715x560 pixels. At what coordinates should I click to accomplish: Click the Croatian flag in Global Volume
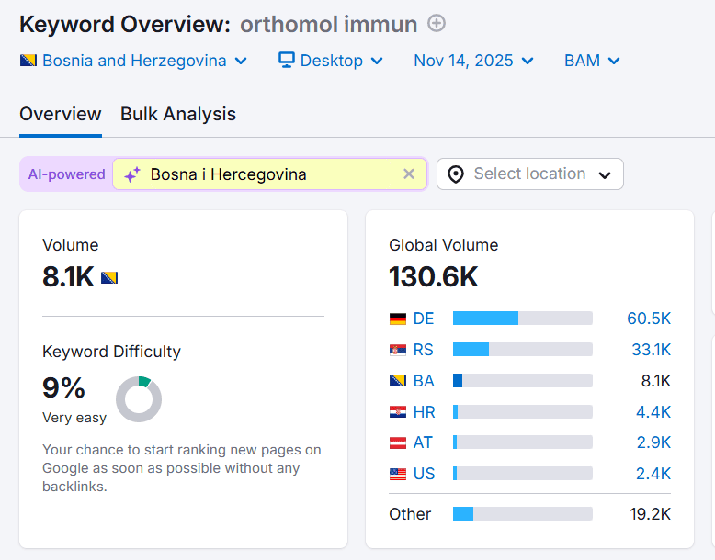398,412
